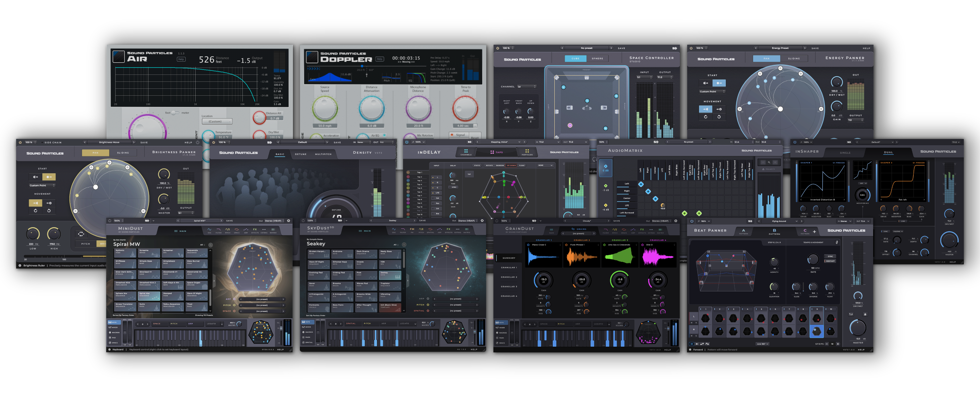Open MiniDust Out Stereo (VBAP) dropdown

coord(274,221)
